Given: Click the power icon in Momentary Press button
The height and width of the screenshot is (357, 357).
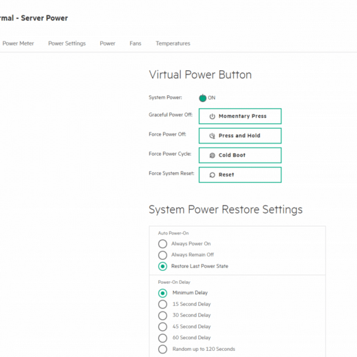Looking at the screenshot, I should point(212,117).
